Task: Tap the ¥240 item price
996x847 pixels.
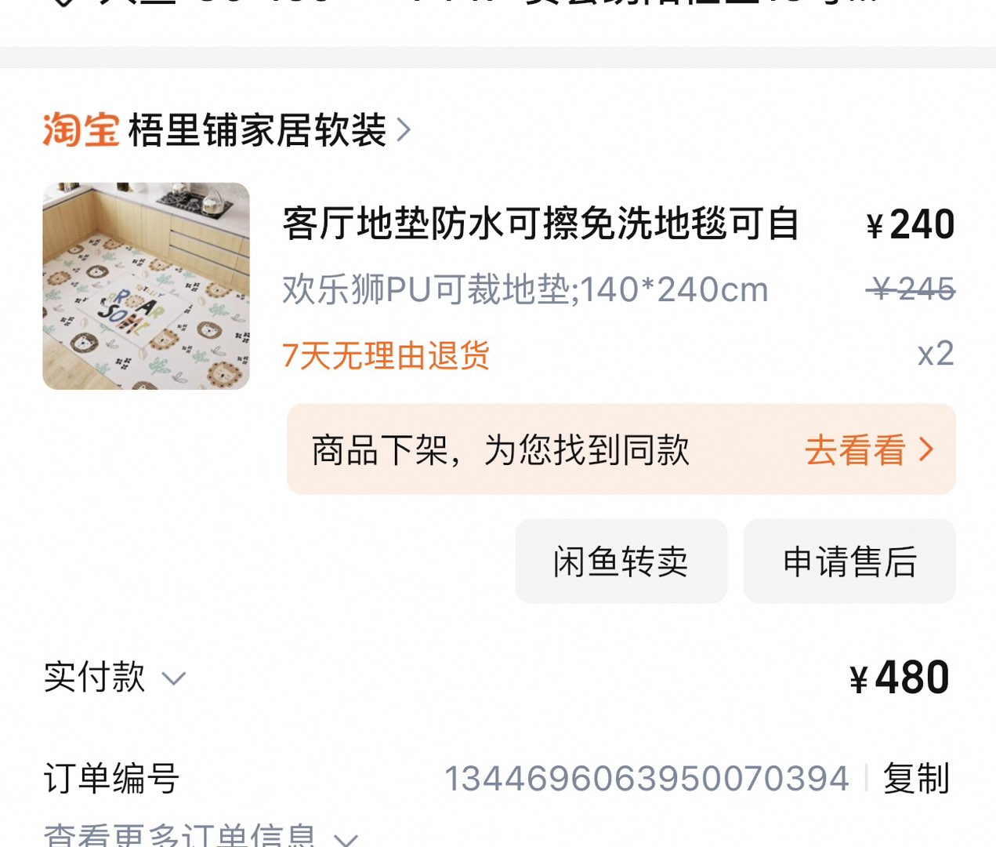Action: click(911, 225)
